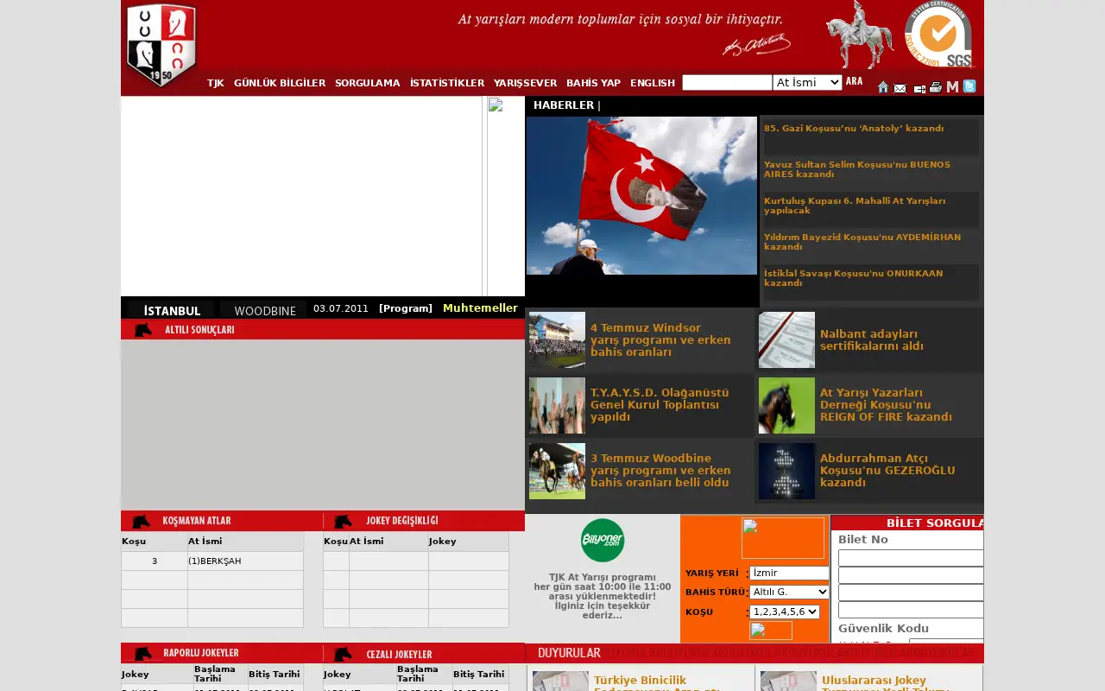Switch site to ENGLISH
The width and height of the screenshot is (1105, 691).
653,84
